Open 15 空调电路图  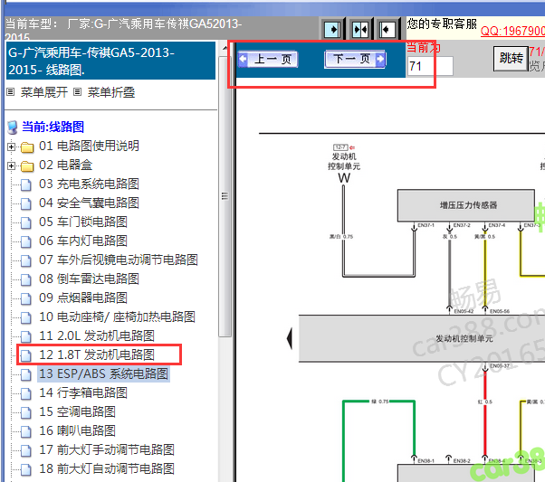[x=77, y=411]
